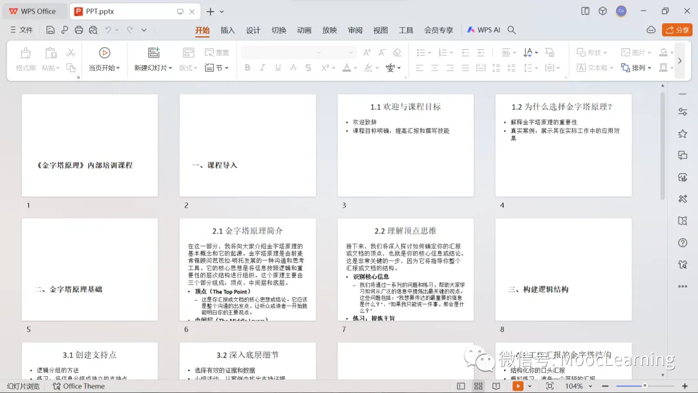Expand the quick access toolbar customize arrow

143,30
